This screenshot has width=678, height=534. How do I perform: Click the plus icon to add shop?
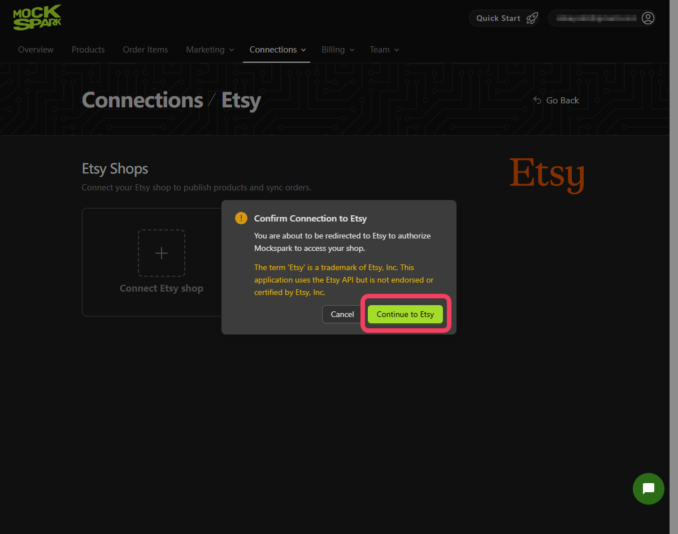pyautogui.click(x=162, y=253)
